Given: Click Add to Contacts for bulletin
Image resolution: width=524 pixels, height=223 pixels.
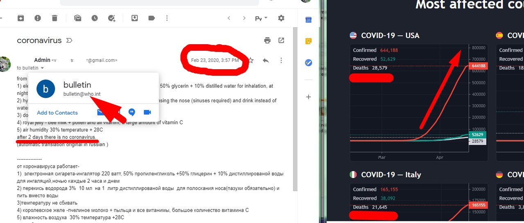Looking at the screenshot, I should coord(57,113).
